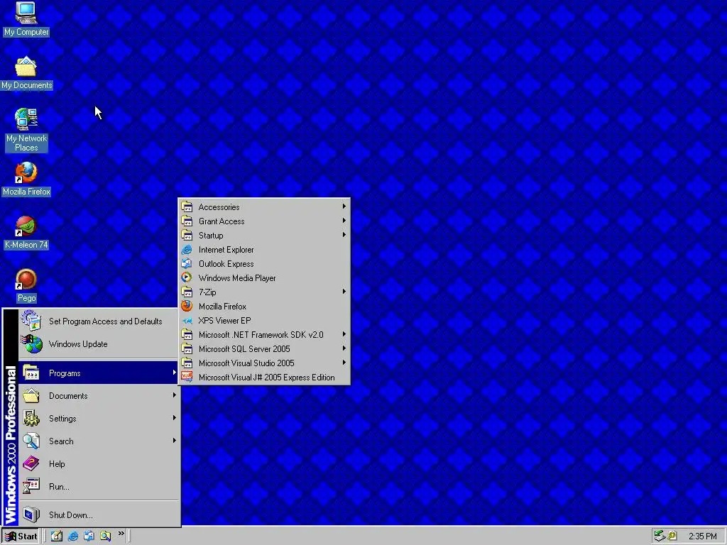
Task: Expand the Microsoft Visual Studio 2005 arrow
Action: point(344,363)
